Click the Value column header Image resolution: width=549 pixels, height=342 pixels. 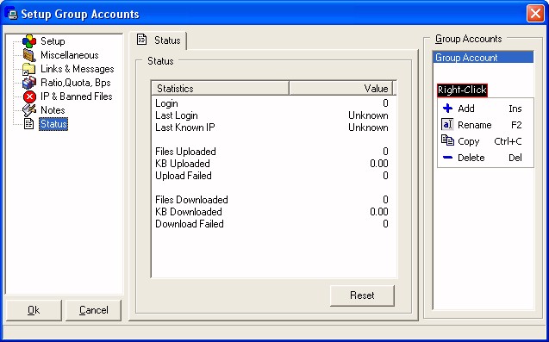point(340,88)
